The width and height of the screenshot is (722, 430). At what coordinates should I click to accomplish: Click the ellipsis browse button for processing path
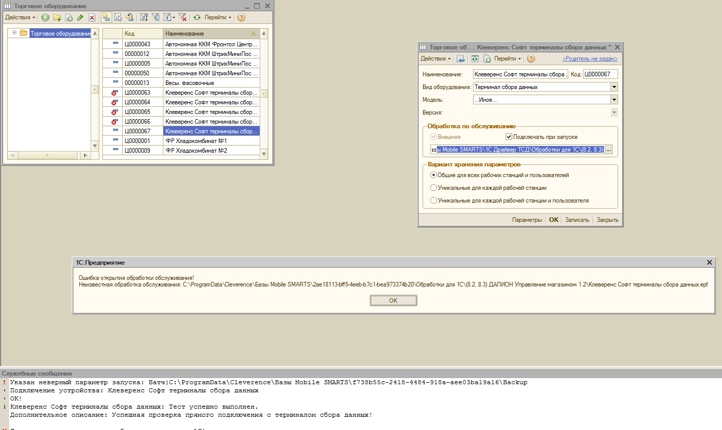608,150
